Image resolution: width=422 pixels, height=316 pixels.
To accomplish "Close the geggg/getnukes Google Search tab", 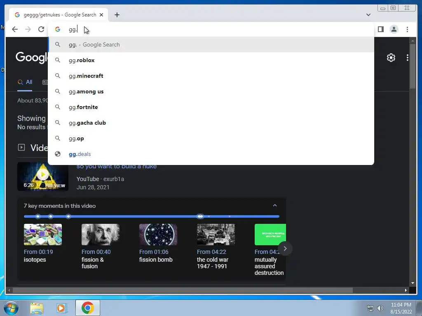I will coord(101,15).
